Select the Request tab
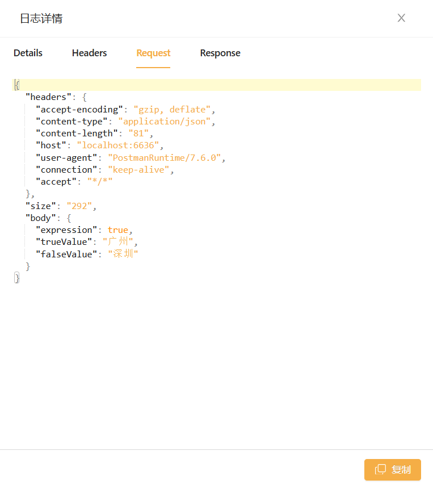 tap(153, 53)
